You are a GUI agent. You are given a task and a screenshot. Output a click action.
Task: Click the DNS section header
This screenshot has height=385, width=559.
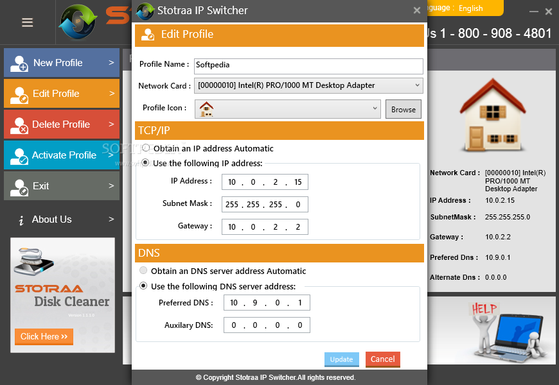click(x=279, y=253)
